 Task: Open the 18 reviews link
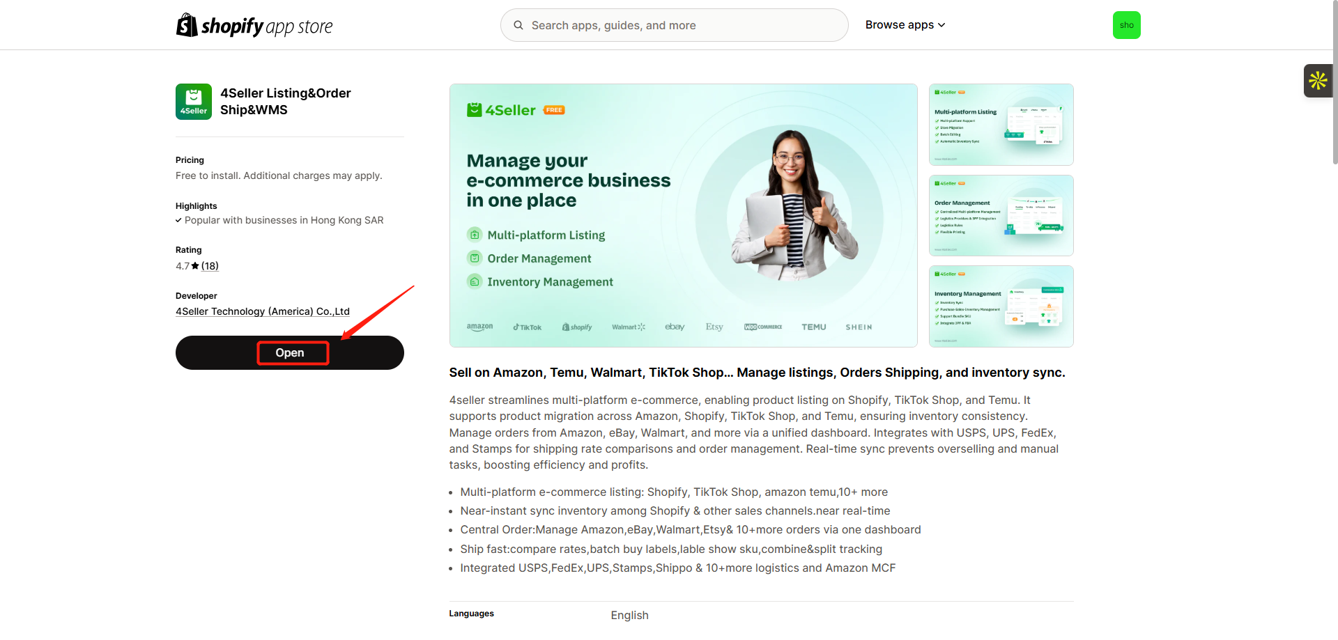click(x=210, y=266)
